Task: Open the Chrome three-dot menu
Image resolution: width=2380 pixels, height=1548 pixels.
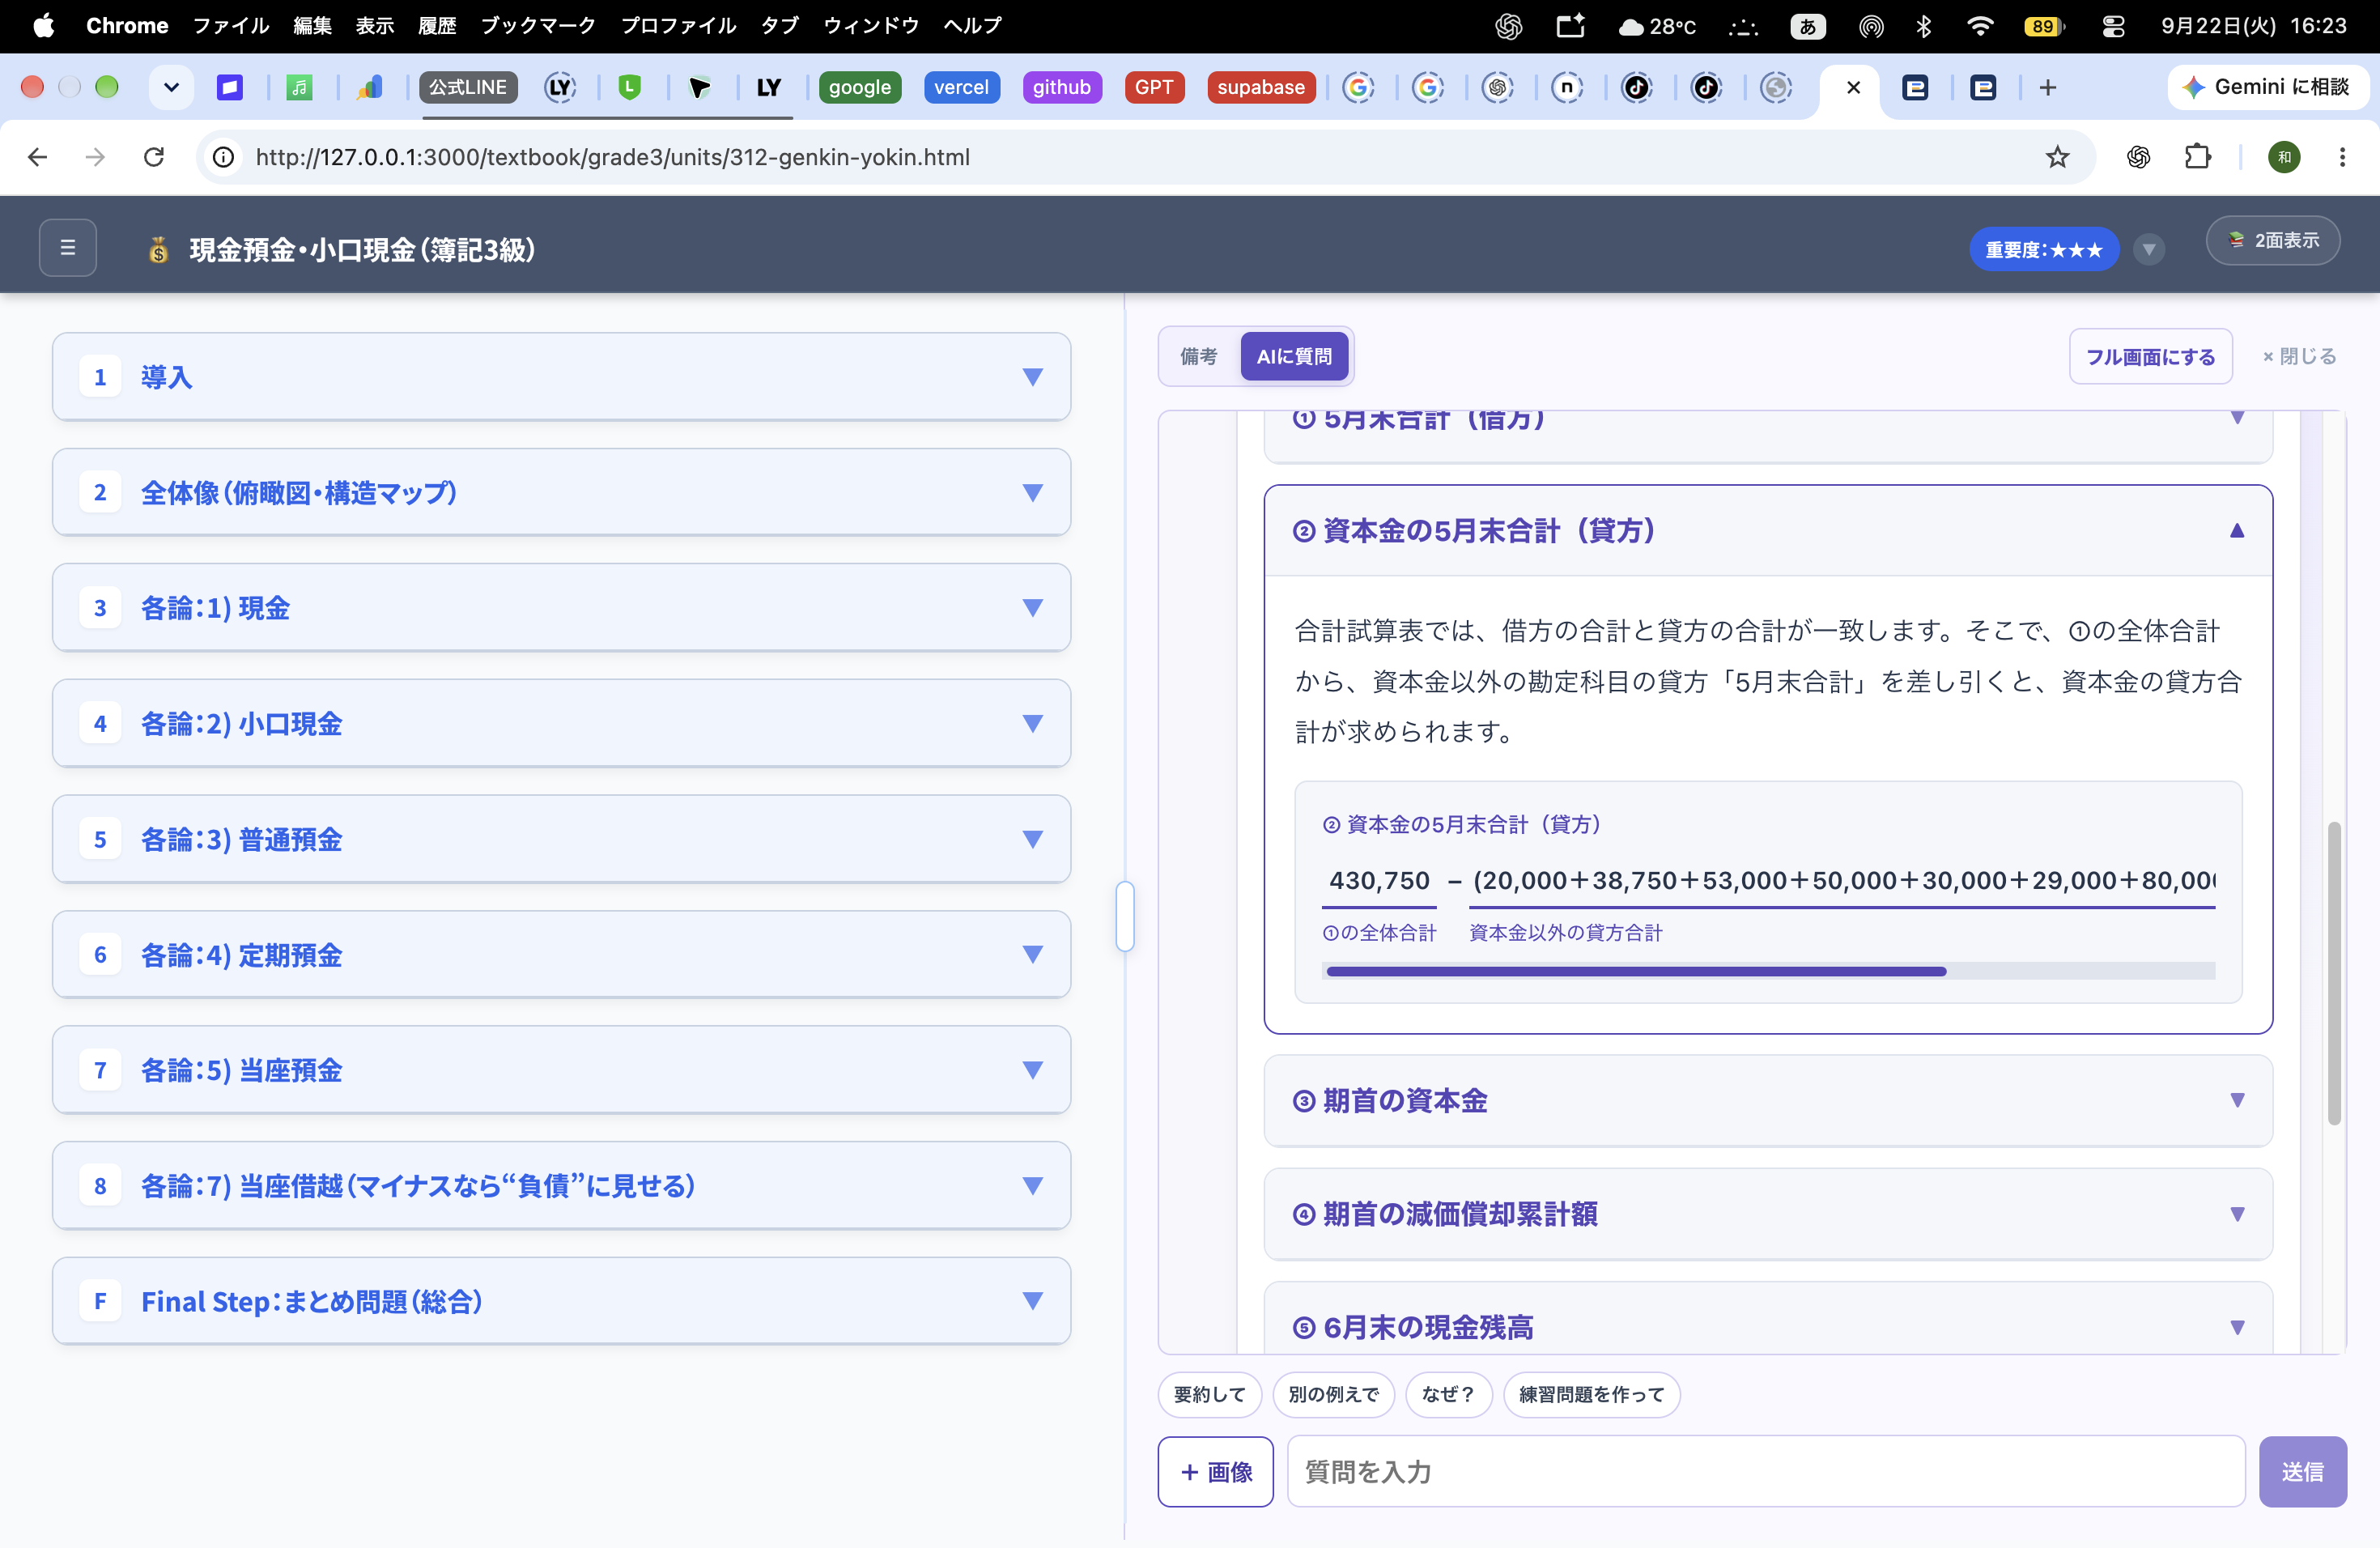Action: pos(2342,157)
